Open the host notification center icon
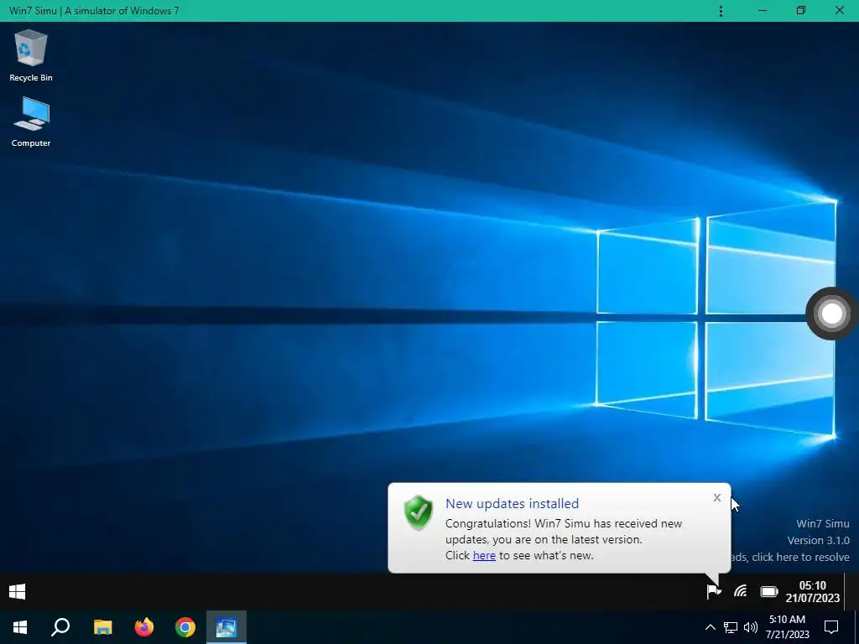 pos(831,627)
